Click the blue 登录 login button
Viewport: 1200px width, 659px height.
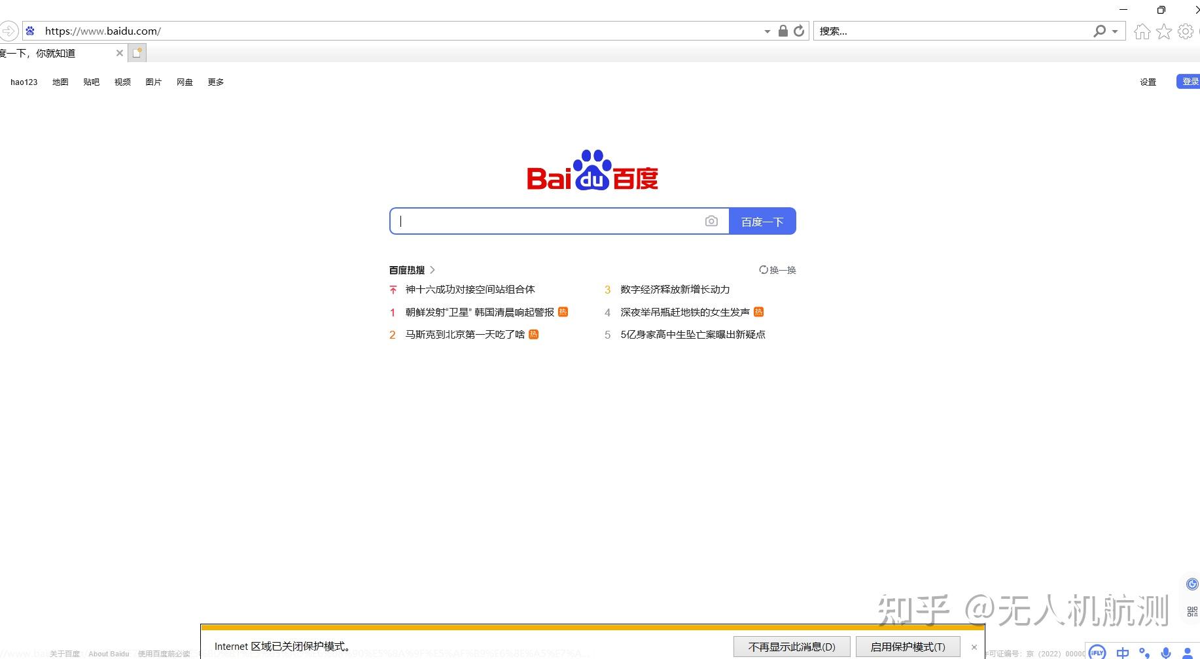click(x=1189, y=82)
